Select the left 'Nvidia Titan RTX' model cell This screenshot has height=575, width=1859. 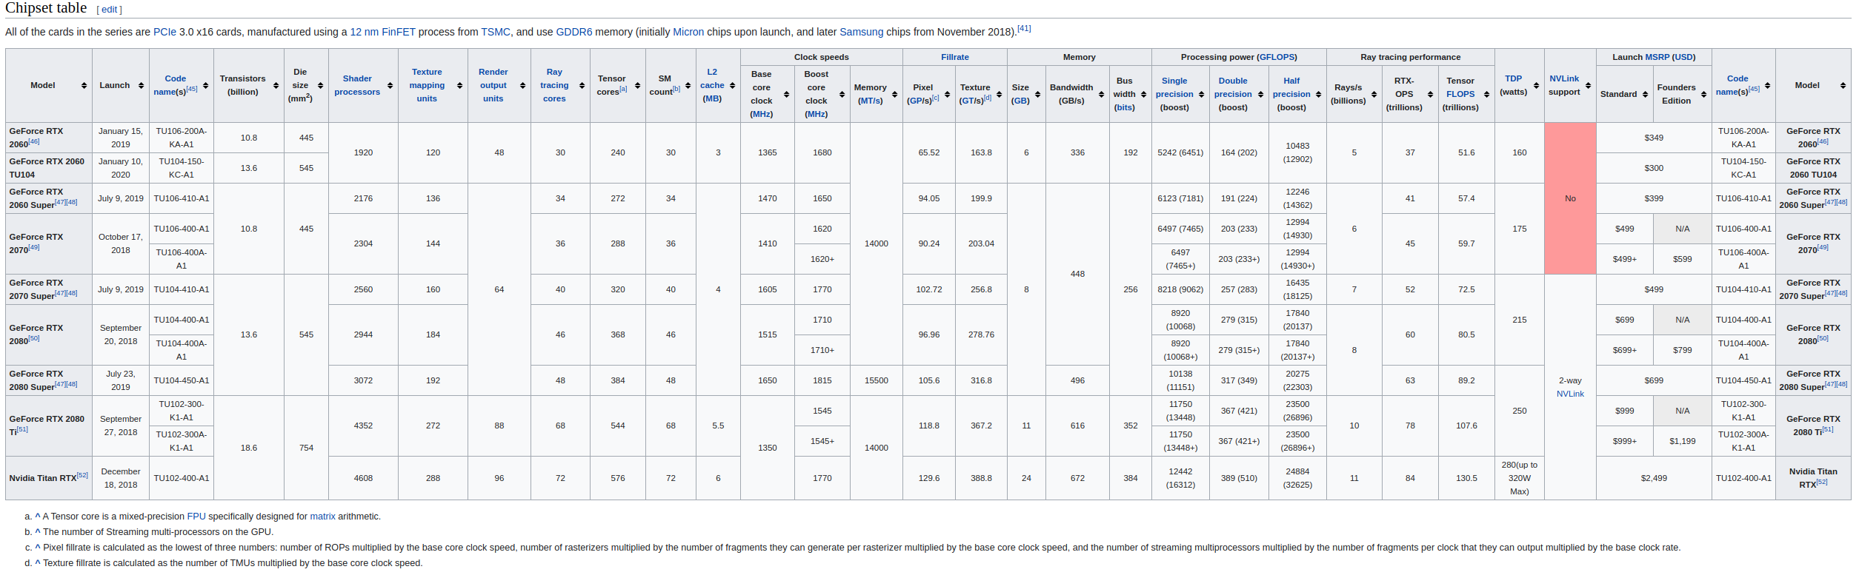[x=49, y=478]
